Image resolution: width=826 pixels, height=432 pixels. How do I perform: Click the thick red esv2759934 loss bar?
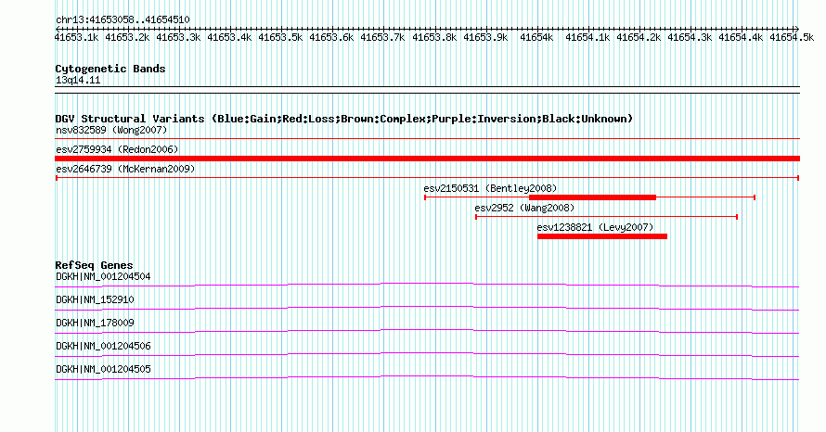pyautogui.click(x=427, y=159)
